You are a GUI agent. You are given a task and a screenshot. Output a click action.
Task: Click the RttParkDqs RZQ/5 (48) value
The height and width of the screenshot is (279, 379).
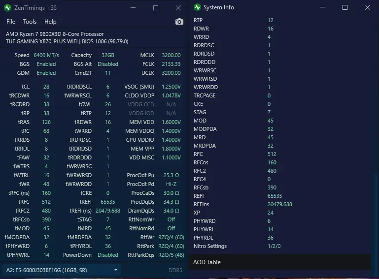(171, 255)
